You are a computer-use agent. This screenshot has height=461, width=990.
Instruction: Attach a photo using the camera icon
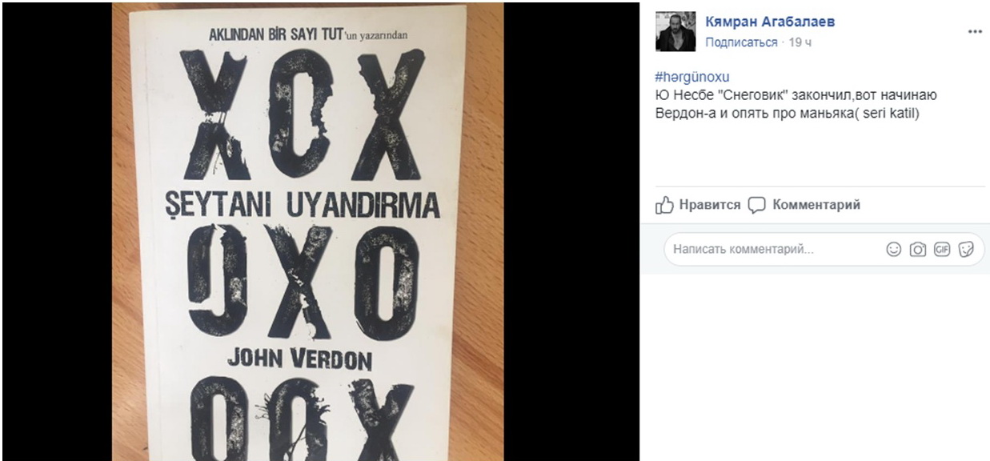pyautogui.click(x=918, y=250)
